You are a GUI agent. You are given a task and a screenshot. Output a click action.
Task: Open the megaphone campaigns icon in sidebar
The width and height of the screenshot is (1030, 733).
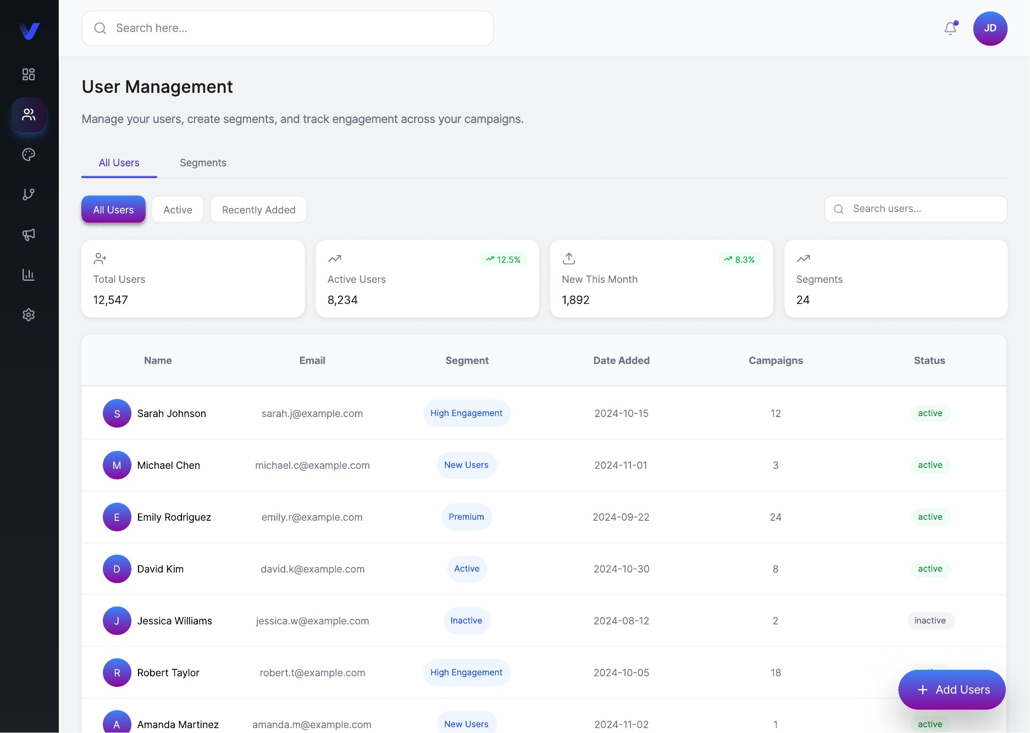coord(29,235)
